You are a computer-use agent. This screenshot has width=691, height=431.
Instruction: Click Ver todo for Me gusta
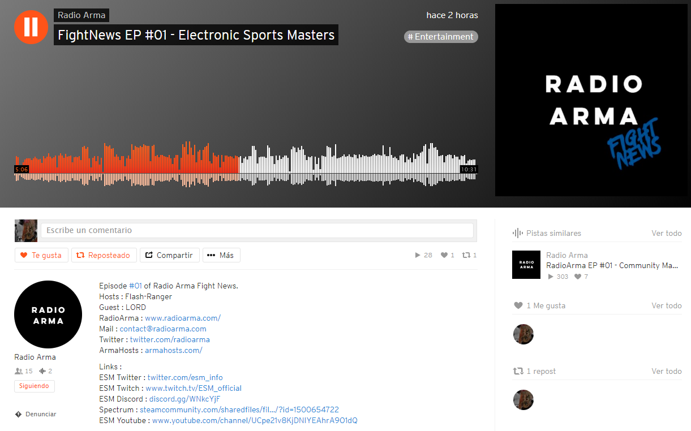667,305
